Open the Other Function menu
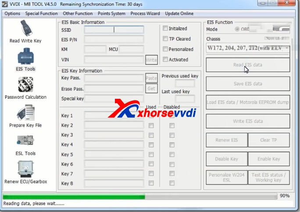 click(x=78, y=14)
